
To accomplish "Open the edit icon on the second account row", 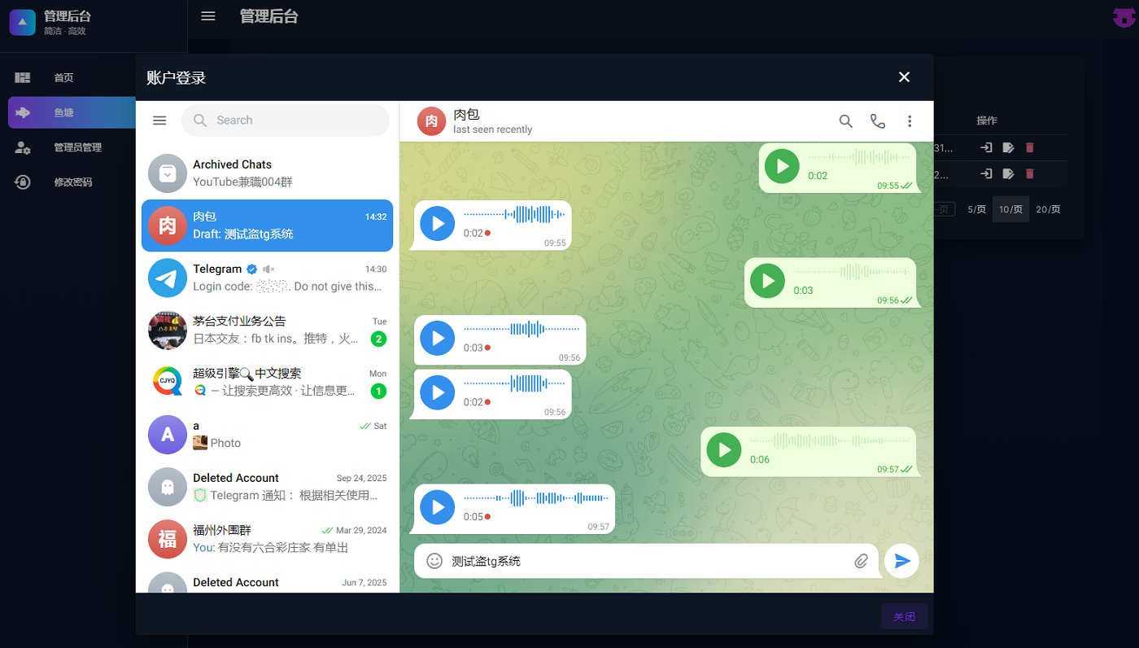I will 1007,173.
